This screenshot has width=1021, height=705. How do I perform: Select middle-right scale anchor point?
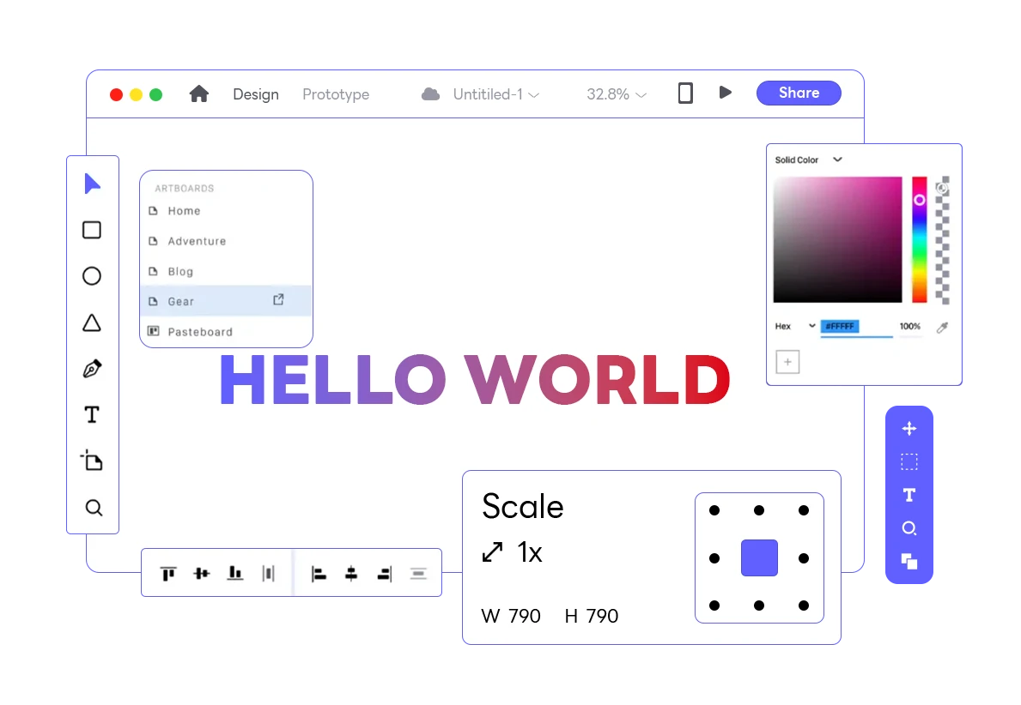pos(804,558)
